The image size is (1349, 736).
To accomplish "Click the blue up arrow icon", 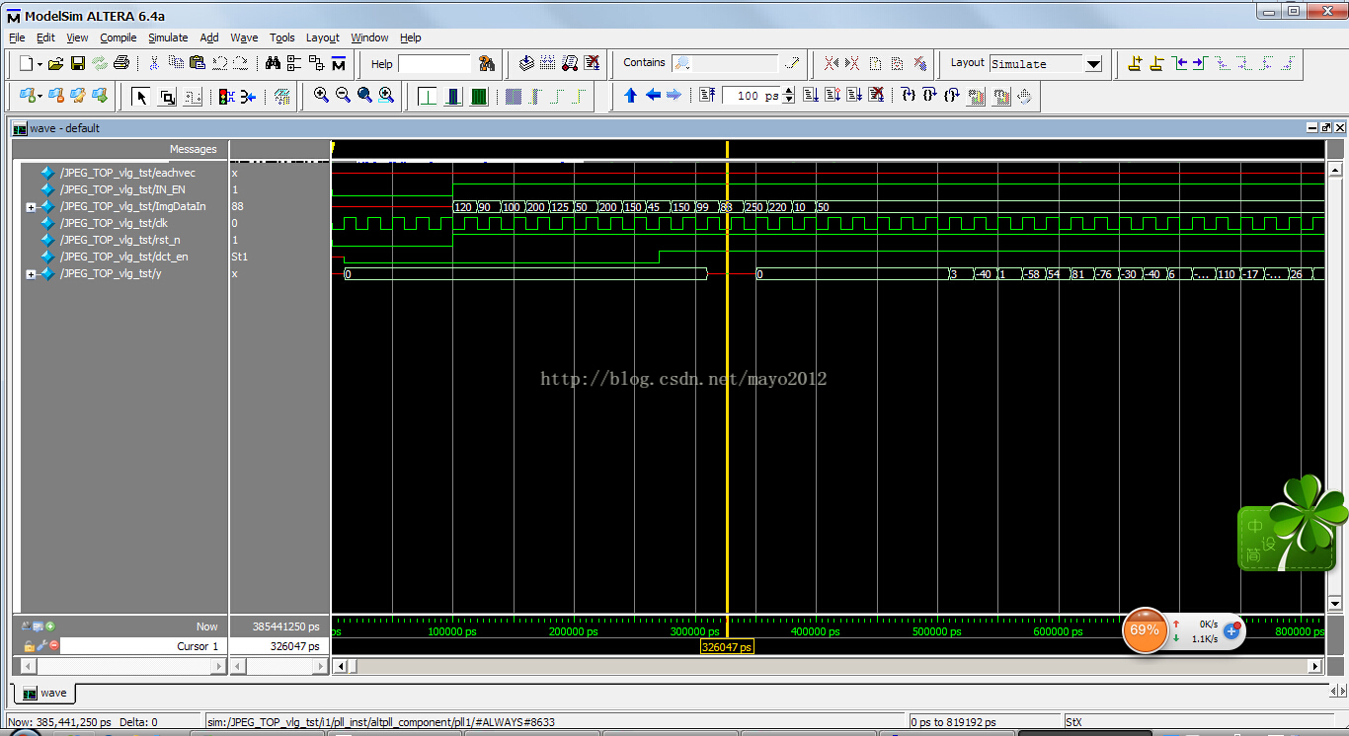I will [x=631, y=96].
